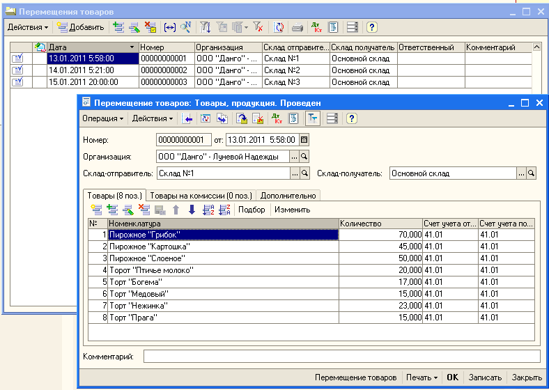Click the refresh icon in the list toolbar
The width and height of the screenshot is (549, 390).
click(x=279, y=27)
